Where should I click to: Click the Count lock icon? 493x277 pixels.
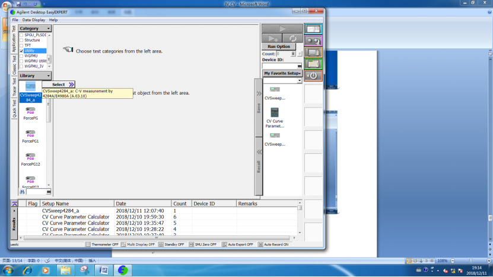pyautogui.click(x=293, y=54)
